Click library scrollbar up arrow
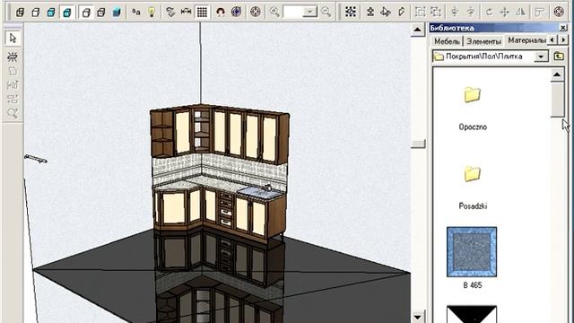This screenshot has width=574, height=323. click(557, 74)
